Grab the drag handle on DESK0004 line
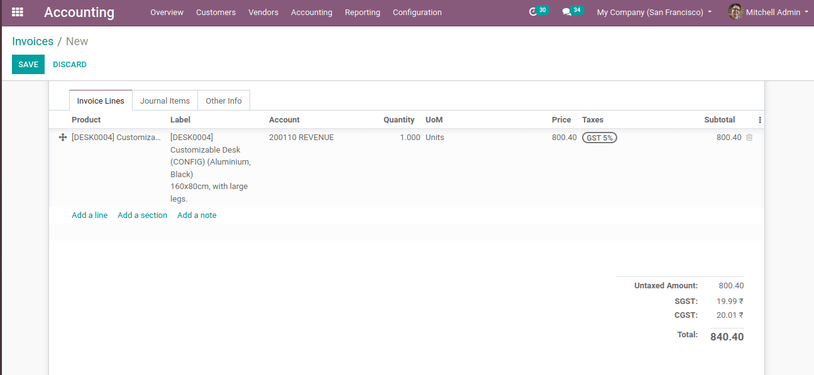Viewport: 814px width, 375px height. tap(63, 138)
